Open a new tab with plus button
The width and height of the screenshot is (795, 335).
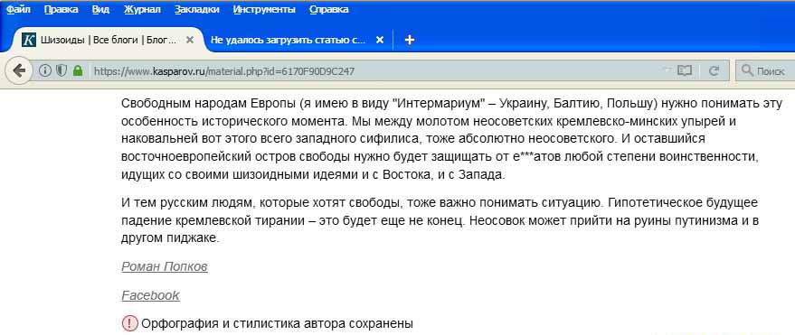410,40
